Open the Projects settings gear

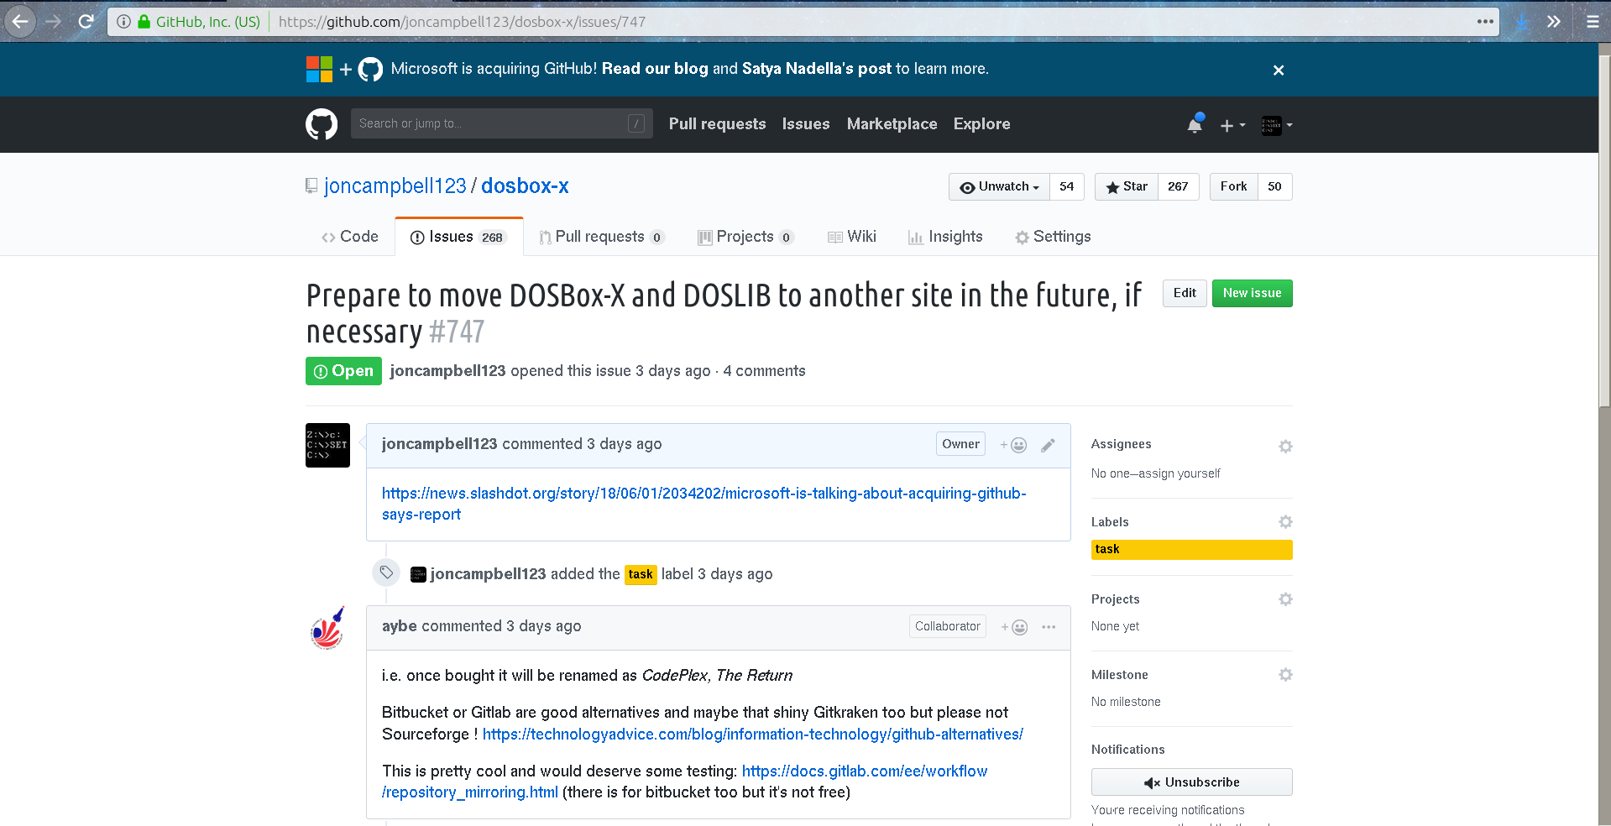[1285, 599]
